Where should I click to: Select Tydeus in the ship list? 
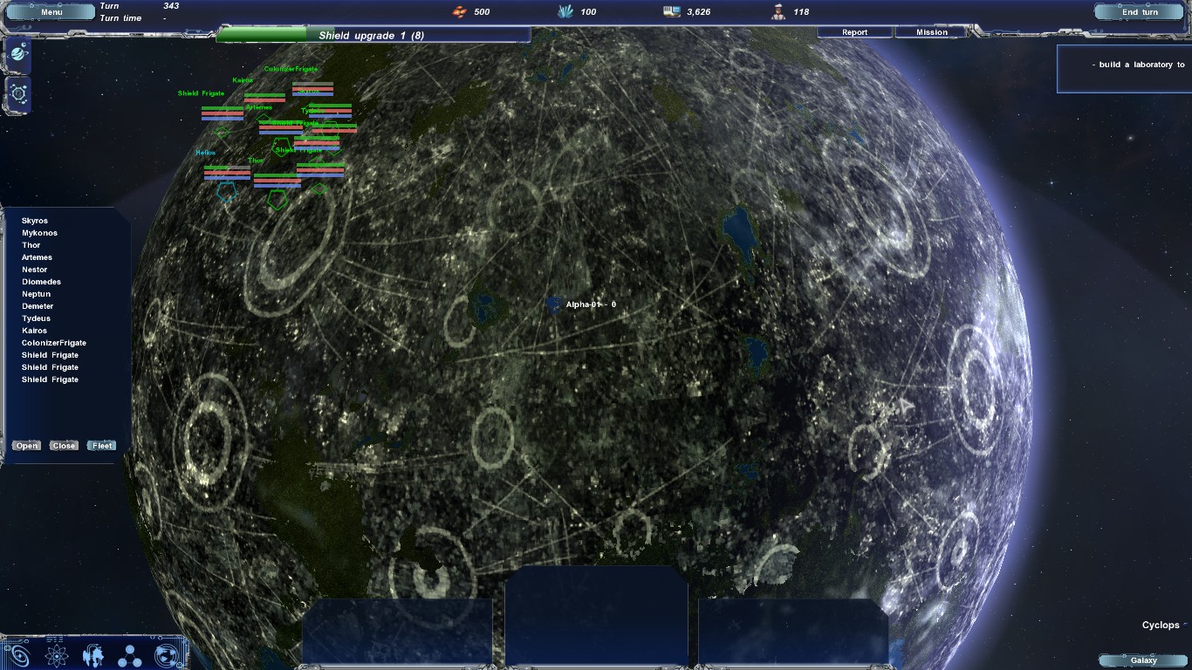[37, 318]
